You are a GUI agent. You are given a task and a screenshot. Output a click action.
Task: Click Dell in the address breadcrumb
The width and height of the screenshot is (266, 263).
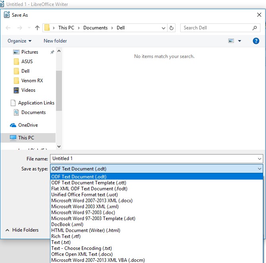click(121, 28)
